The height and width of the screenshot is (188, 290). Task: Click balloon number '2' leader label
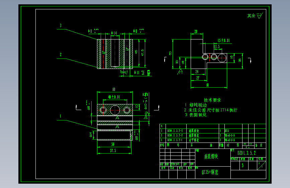tap(61, 55)
